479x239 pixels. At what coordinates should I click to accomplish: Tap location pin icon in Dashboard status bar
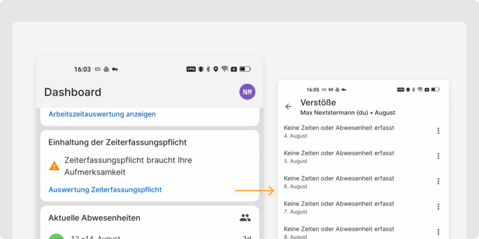tap(215, 69)
